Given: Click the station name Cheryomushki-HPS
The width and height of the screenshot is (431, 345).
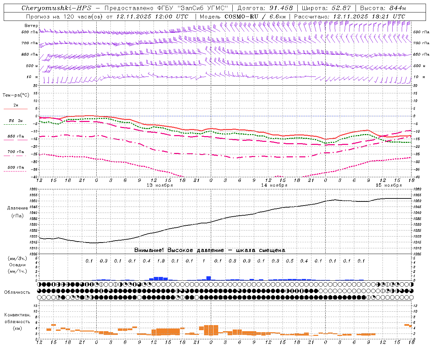Looking at the screenshot, I should point(56,8).
